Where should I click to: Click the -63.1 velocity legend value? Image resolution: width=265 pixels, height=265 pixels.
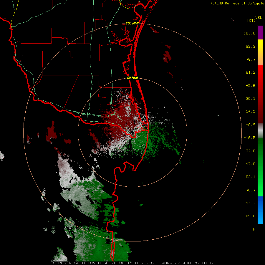pyautogui.click(x=249, y=177)
